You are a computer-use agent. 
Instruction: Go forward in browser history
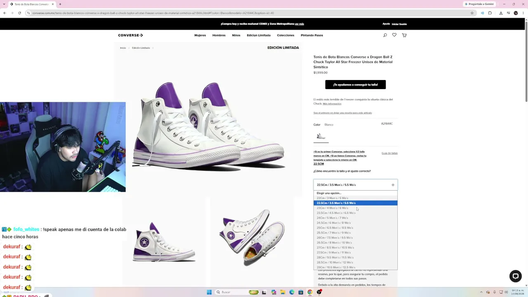point(12,13)
